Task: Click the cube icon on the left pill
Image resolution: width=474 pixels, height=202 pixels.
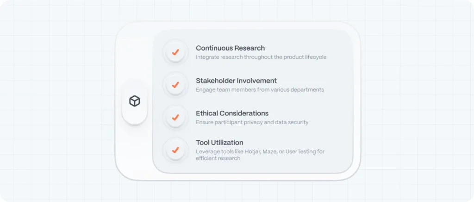Action: [x=135, y=101]
